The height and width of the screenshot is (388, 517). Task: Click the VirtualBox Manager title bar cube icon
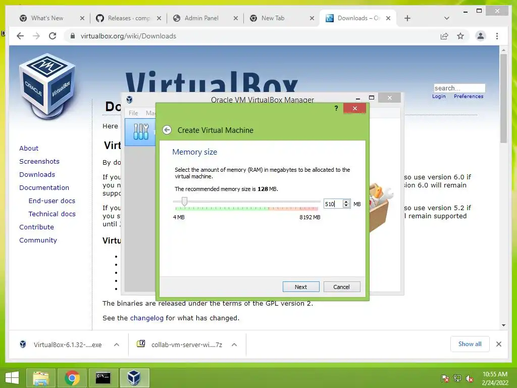click(x=130, y=100)
